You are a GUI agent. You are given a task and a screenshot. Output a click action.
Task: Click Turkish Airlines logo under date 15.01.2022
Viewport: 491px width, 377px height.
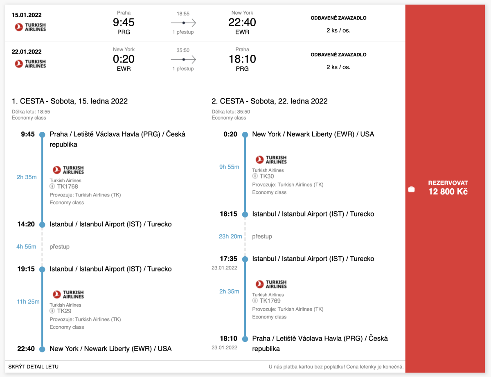(30, 27)
